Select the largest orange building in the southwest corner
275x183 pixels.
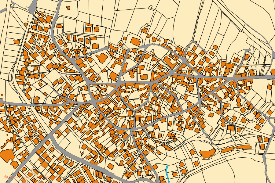(7, 155)
